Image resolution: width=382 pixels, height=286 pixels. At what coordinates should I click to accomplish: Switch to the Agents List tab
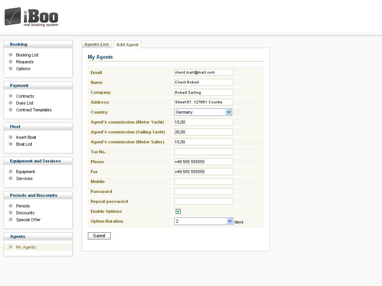[96, 44]
